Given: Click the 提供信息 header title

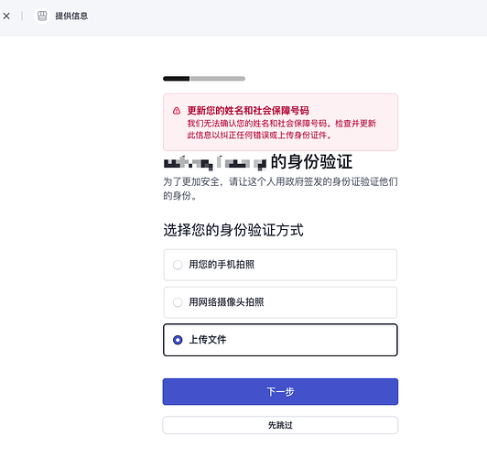Looking at the screenshot, I should point(71,16).
